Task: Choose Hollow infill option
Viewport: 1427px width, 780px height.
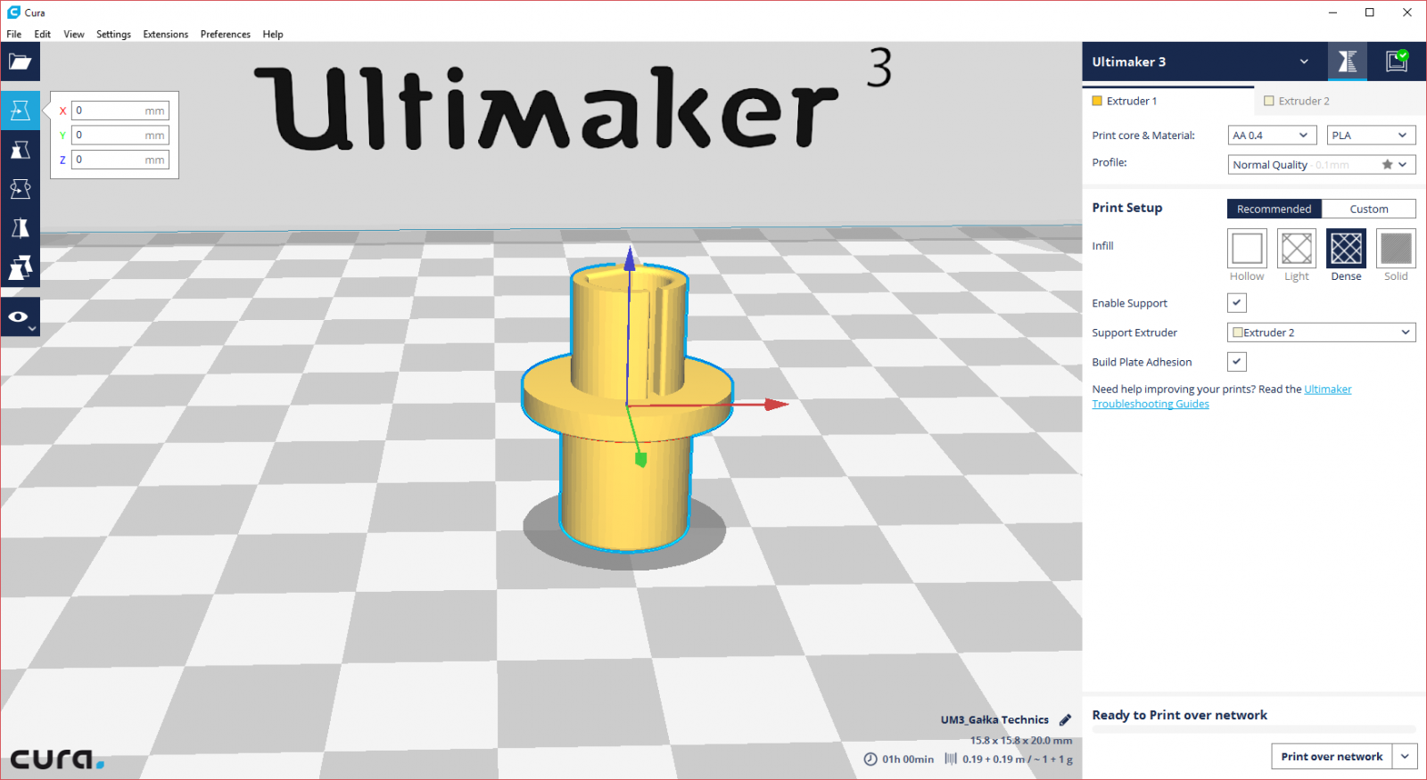Action: [x=1247, y=249]
